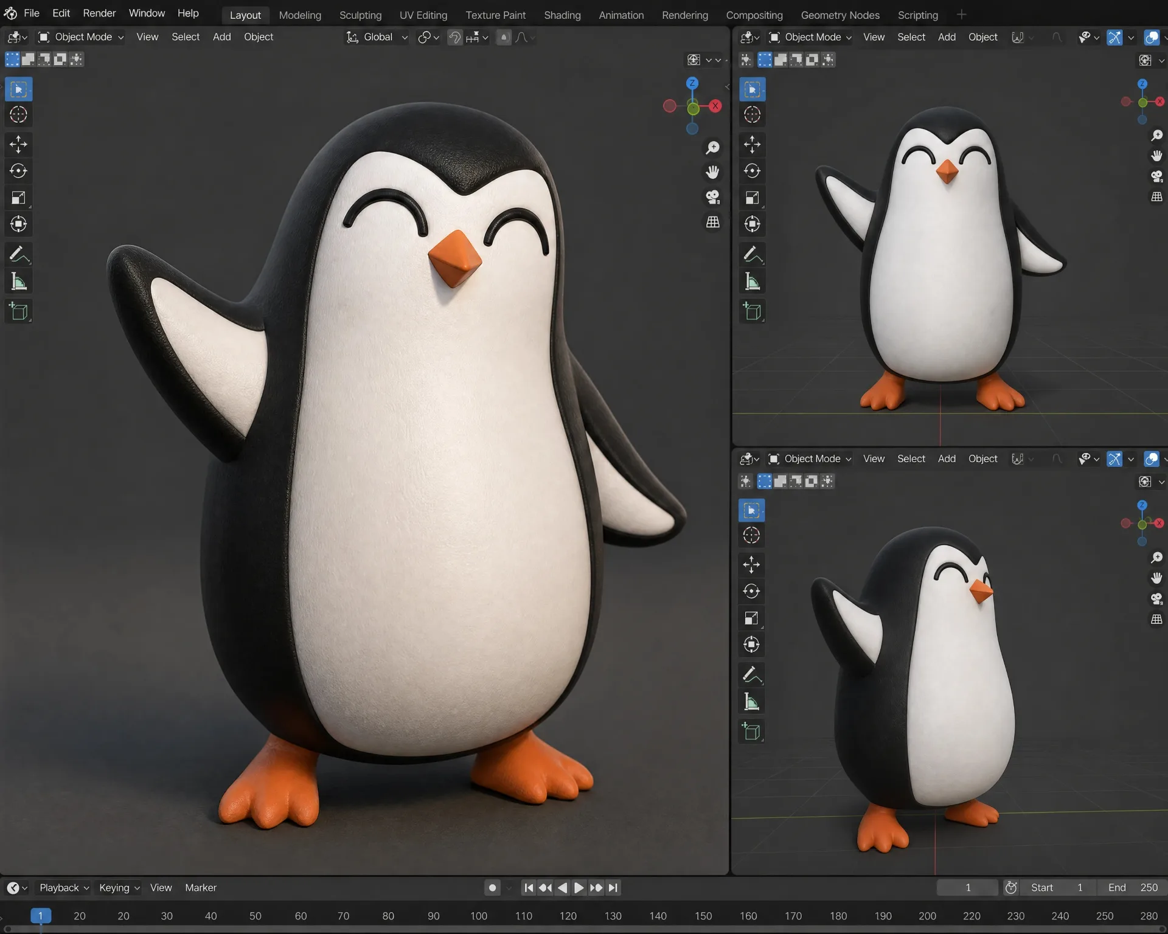The height and width of the screenshot is (934, 1168).
Task: Switch perspective/orthographic grid icon in main viewport
Action: 712,222
